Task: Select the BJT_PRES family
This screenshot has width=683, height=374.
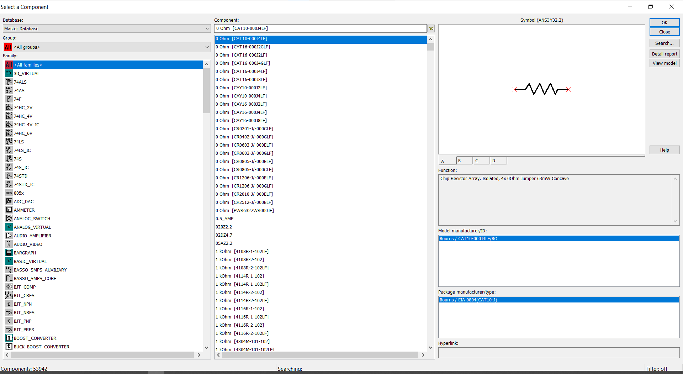Action: 104,330
